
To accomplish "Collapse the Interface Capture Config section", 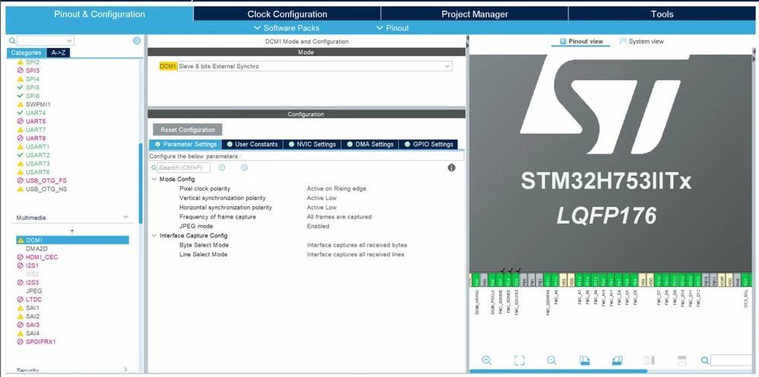I will coord(154,236).
